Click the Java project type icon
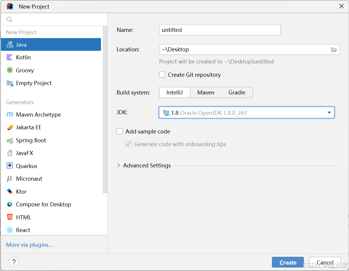This screenshot has height=271, width=349. coord(9,45)
